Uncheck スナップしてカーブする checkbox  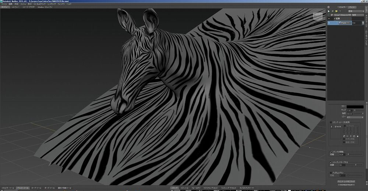331,162
